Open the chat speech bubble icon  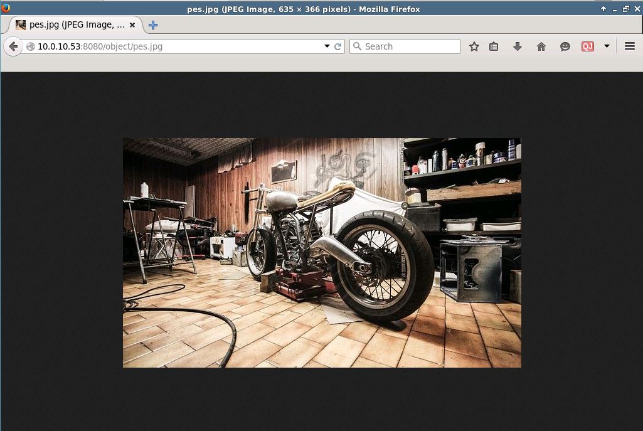pos(565,46)
